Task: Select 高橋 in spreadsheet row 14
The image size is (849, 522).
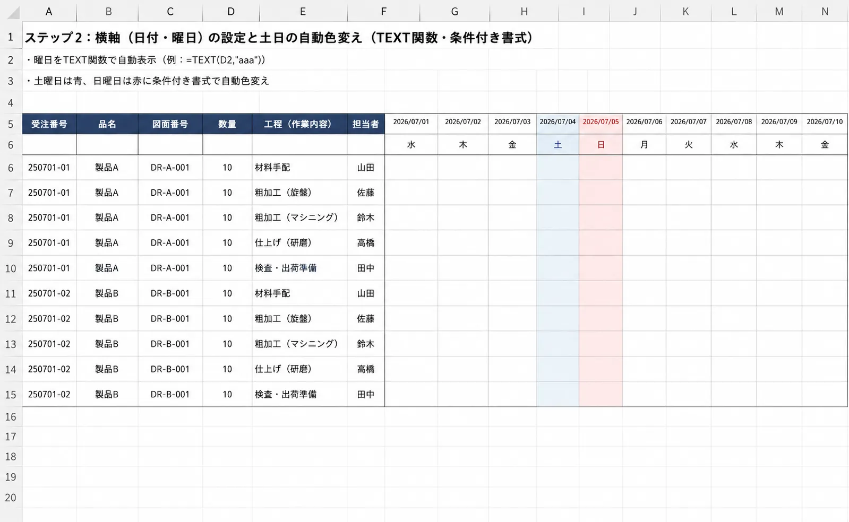Action: (x=366, y=369)
